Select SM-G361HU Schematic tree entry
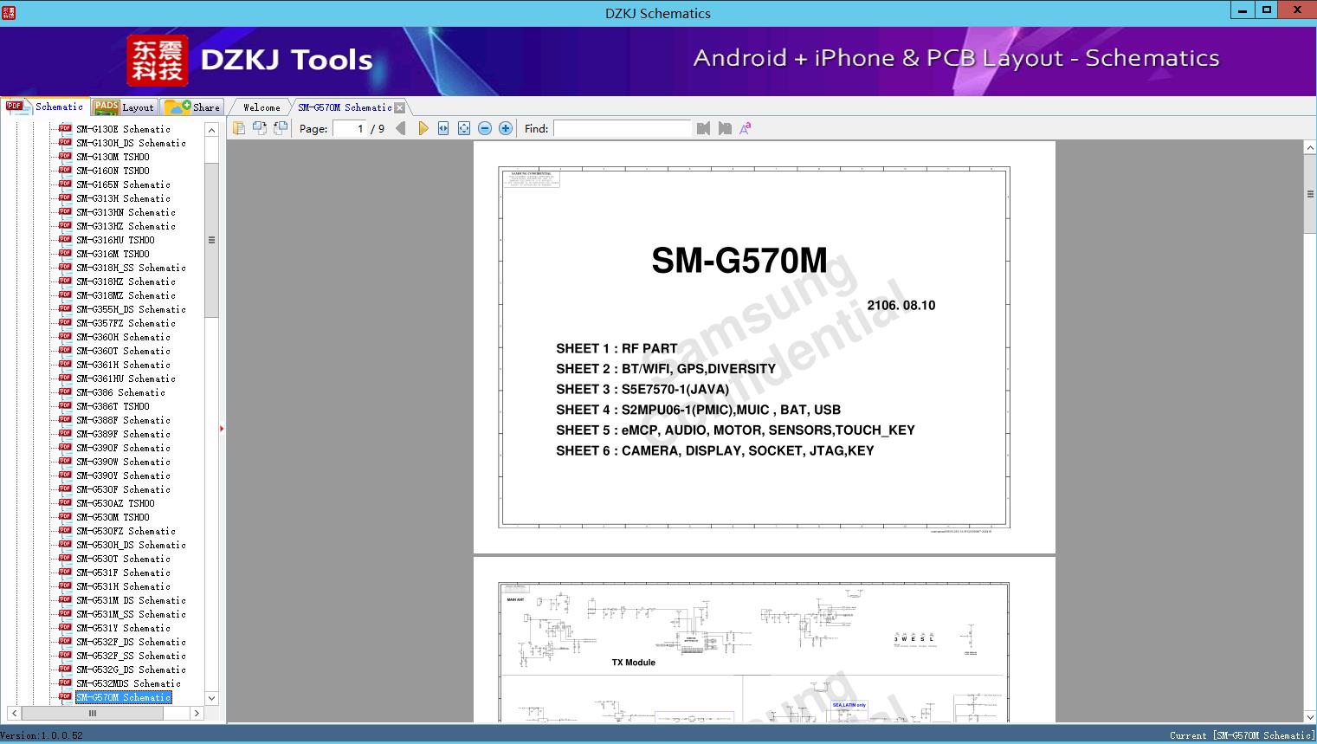 pos(126,378)
